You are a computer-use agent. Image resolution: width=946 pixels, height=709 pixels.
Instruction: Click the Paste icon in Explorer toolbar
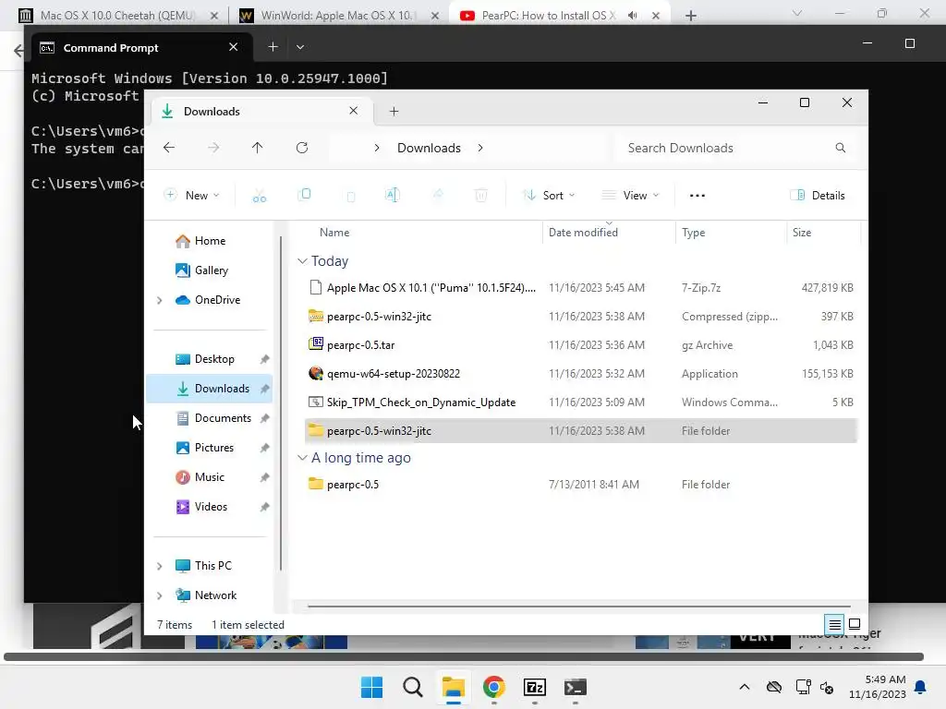350,196
